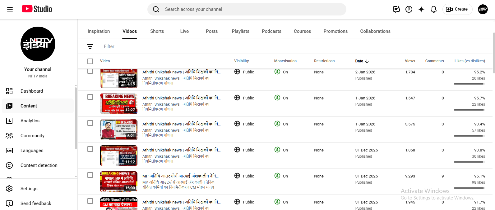This screenshot has height=210, width=495.
Task: Open the Create button menu
Action: coord(457,9)
